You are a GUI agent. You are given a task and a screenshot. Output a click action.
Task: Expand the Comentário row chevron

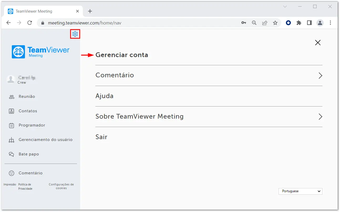[320, 75]
